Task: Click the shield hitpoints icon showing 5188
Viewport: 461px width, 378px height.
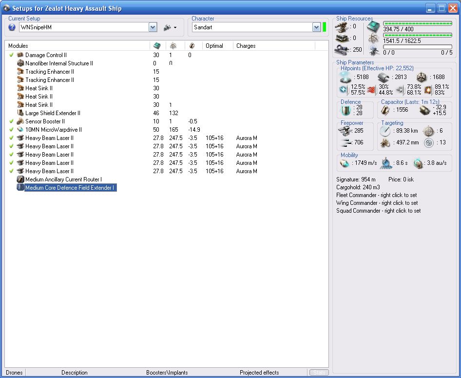Action: 345,77
